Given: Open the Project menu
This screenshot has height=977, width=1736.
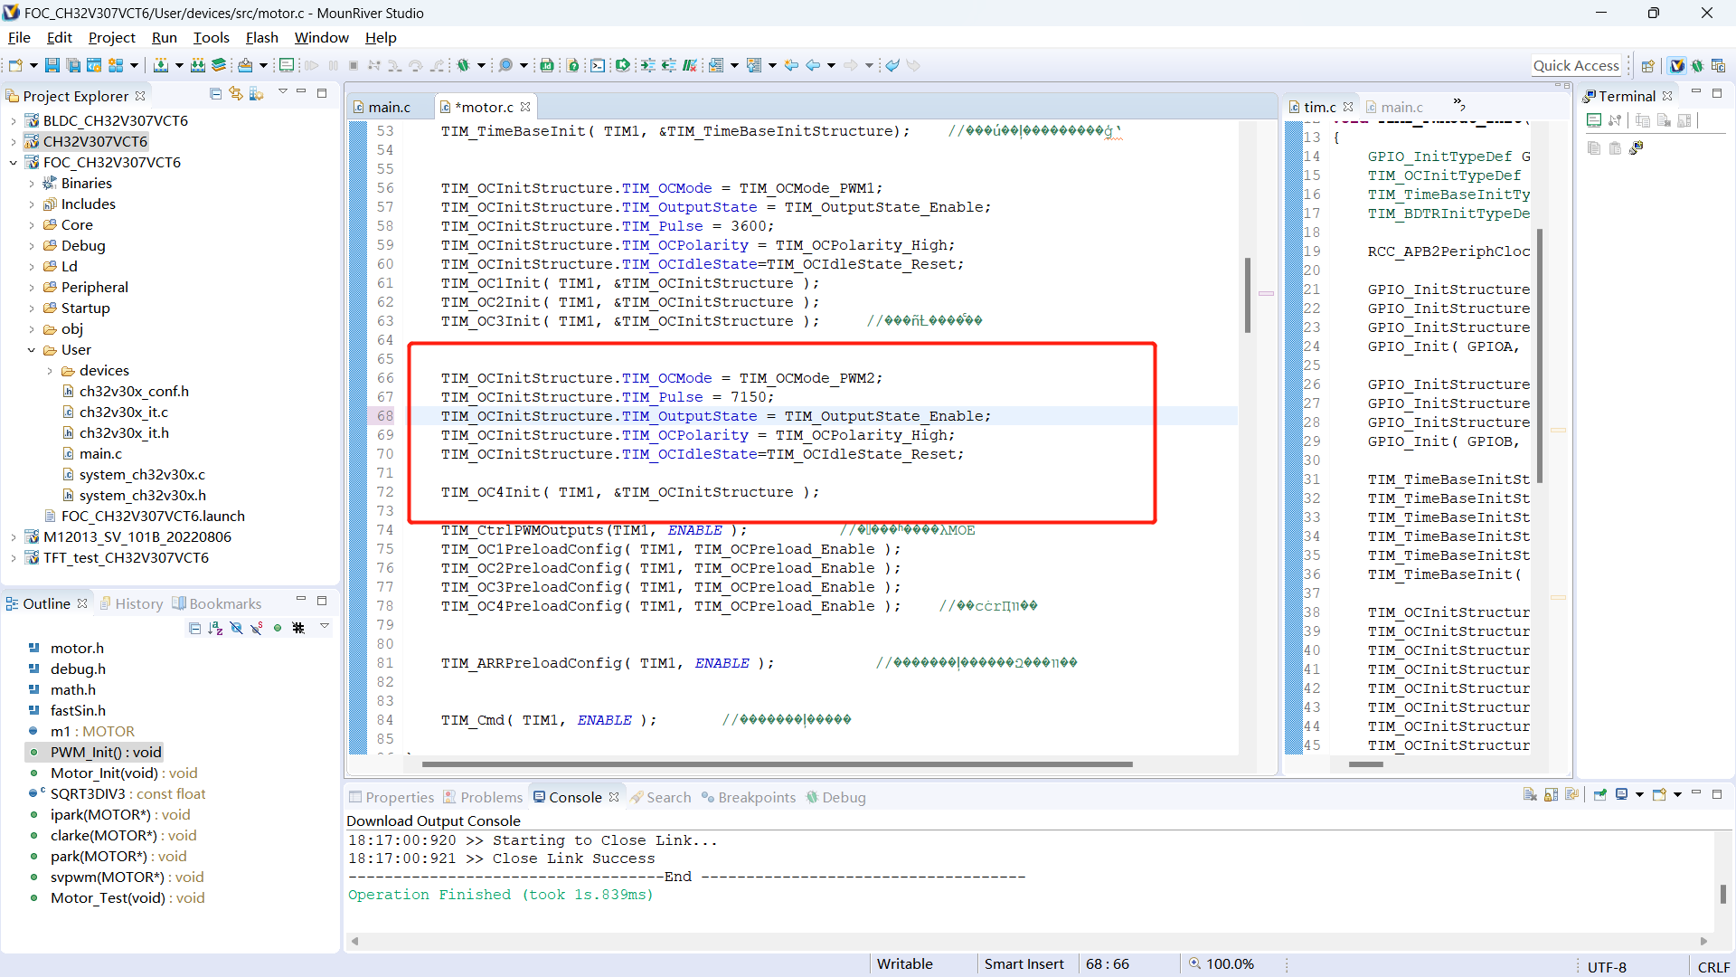Looking at the screenshot, I should point(111,37).
